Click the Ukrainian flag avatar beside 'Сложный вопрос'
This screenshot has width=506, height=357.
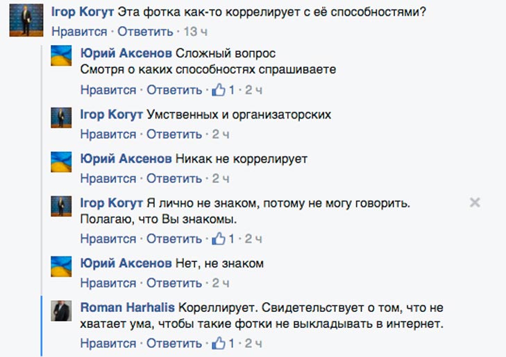(61, 55)
